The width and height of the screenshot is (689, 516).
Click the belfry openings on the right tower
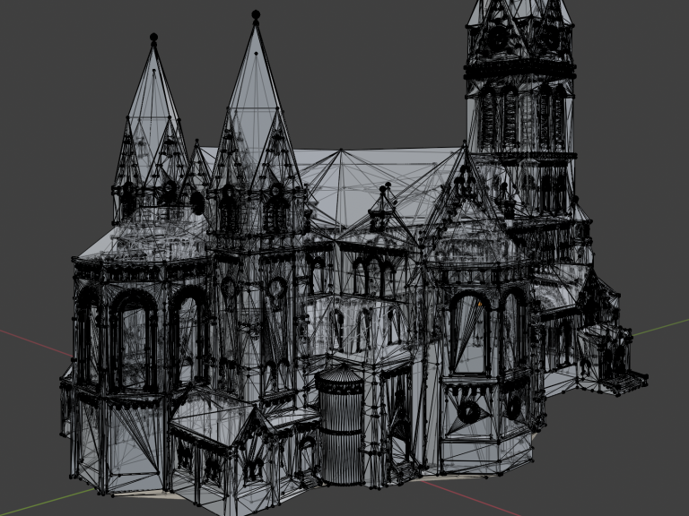click(520, 116)
